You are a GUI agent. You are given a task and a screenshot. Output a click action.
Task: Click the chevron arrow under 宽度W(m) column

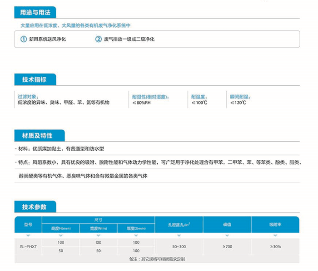(x=98, y=236)
